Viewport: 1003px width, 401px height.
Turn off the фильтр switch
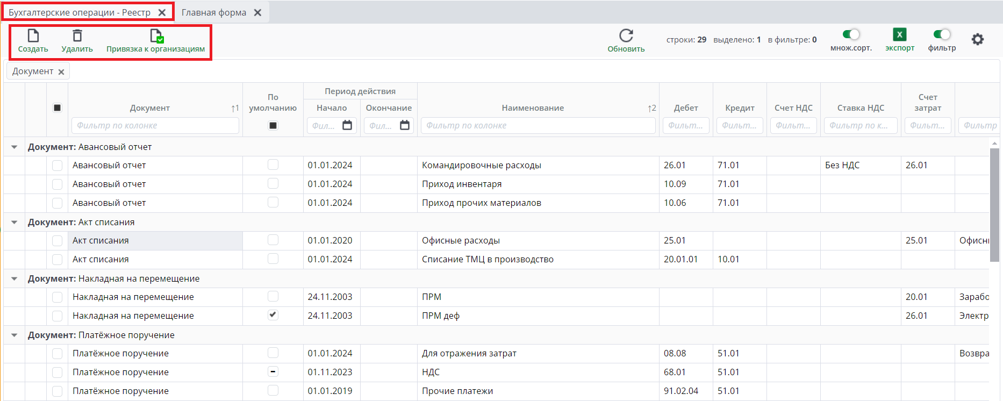coord(942,35)
